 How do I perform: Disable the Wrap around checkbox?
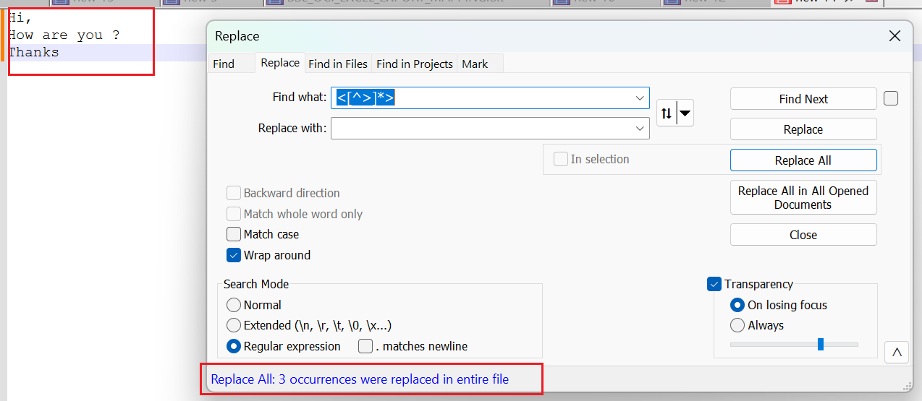pyautogui.click(x=234, y=255)
